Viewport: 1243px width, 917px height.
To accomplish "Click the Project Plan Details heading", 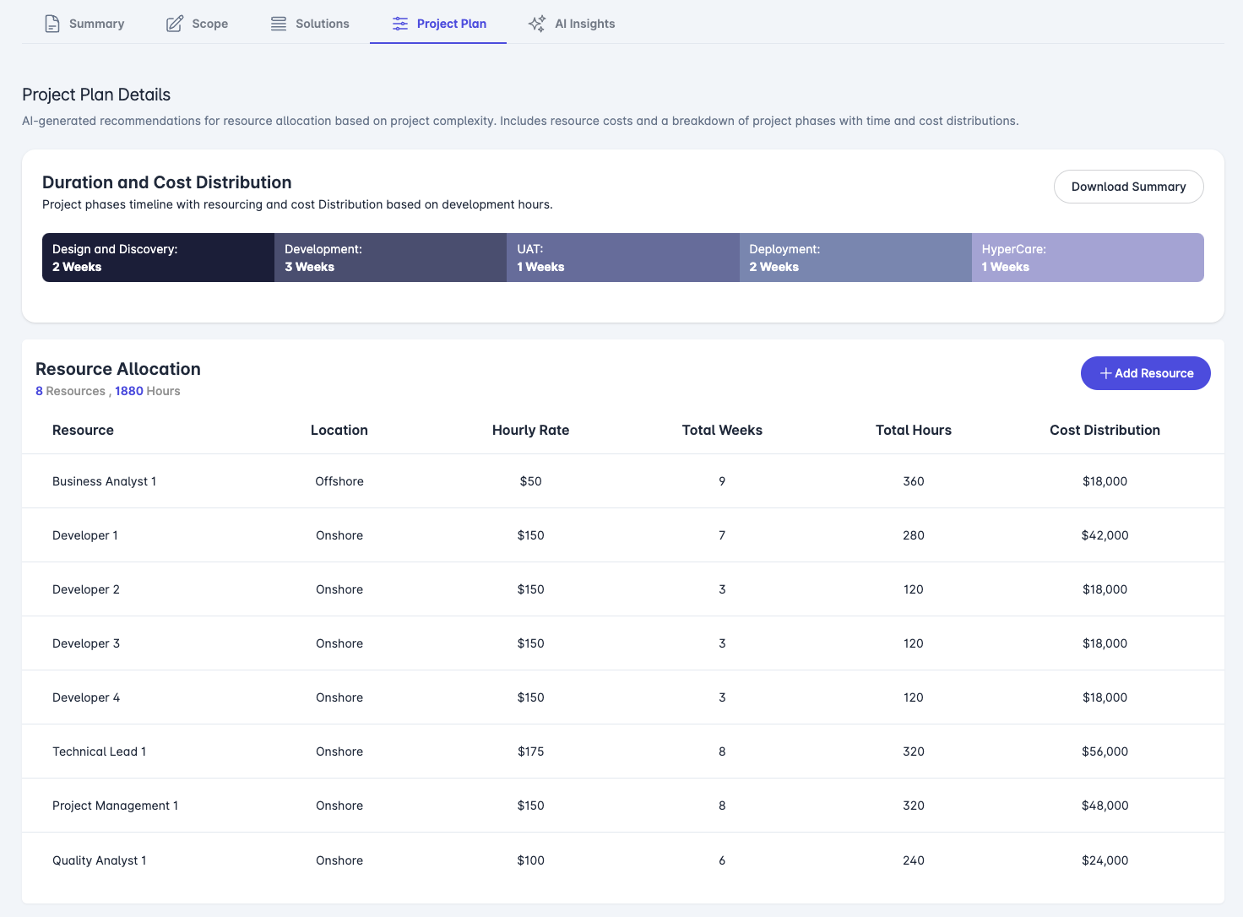I will point(96,95).
